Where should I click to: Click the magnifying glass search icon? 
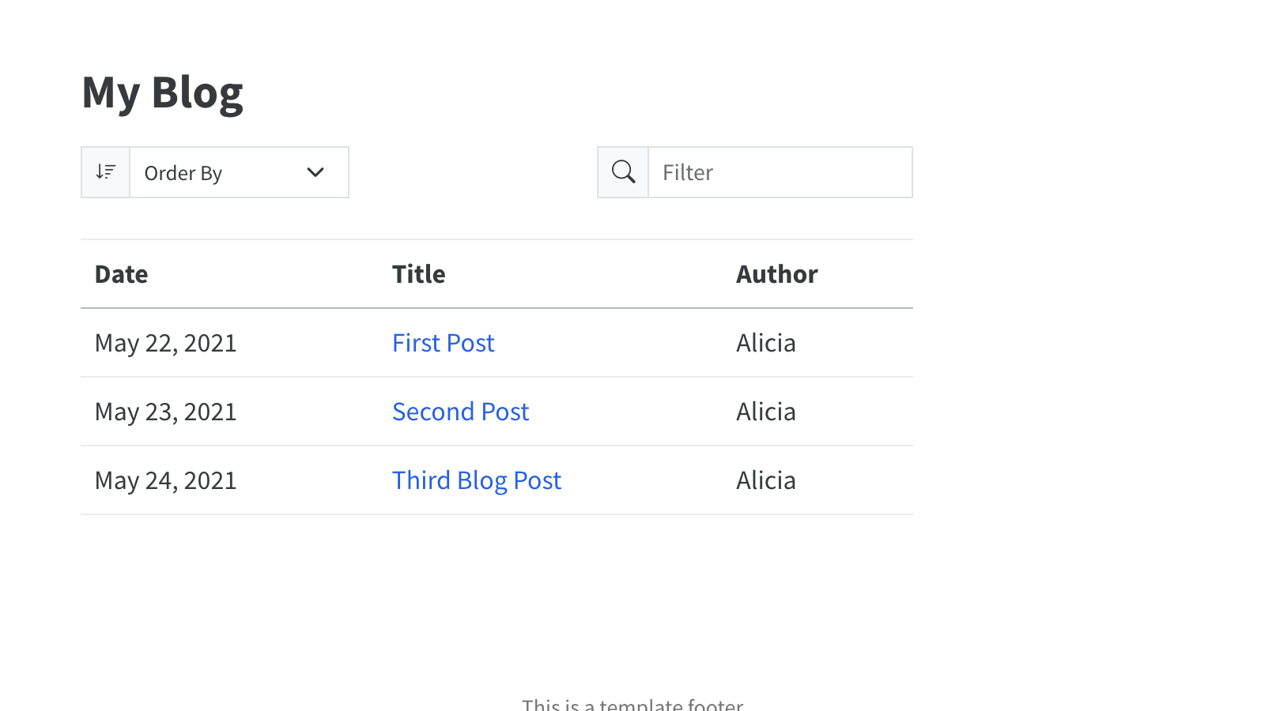click(x=623, y=172)
